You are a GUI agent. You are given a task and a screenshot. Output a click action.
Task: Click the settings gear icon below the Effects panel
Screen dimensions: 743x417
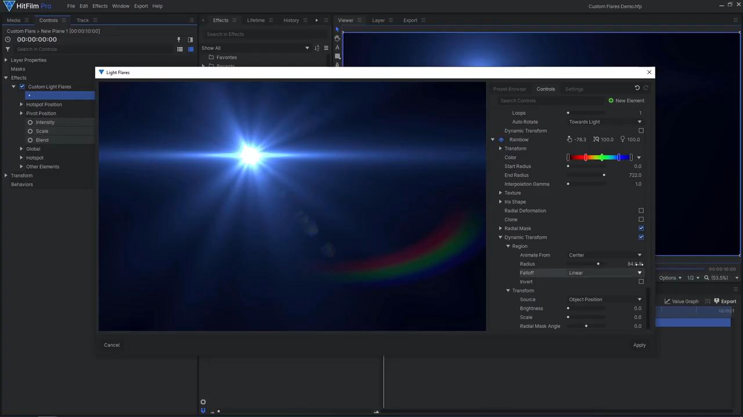pos(203,402)
